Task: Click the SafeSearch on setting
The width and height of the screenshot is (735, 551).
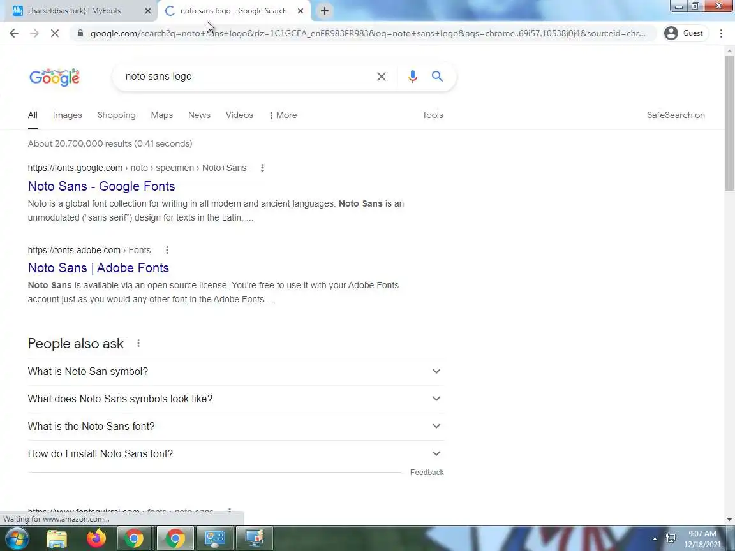Action: (x=676, y=115)
